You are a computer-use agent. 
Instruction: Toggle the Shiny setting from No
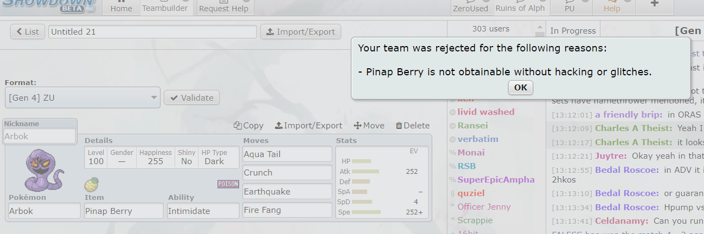click(x=187, y=157)
